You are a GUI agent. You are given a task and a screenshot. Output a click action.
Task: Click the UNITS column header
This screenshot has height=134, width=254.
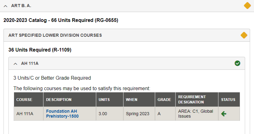coord(104,100)
